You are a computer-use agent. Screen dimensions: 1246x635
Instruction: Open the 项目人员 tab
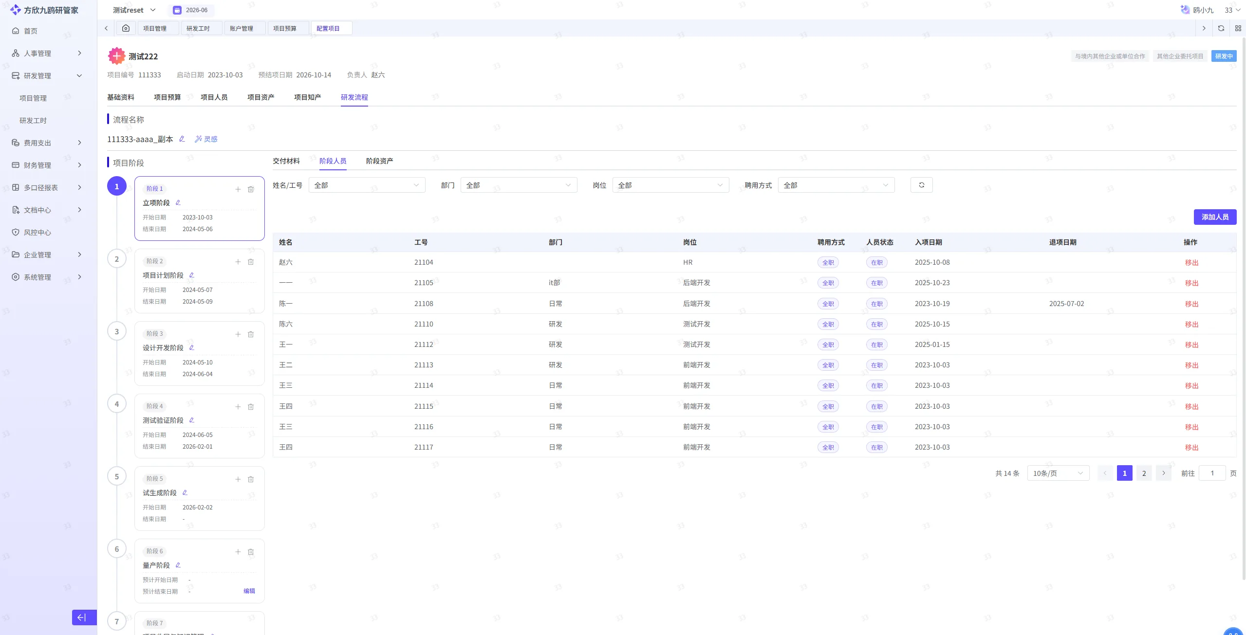click(x=214, y=97)
